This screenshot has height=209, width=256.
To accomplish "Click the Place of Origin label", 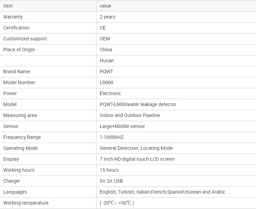I will 19,50.
